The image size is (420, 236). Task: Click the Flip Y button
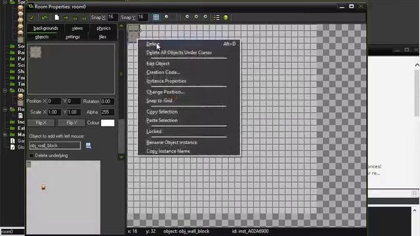(72, 123)
